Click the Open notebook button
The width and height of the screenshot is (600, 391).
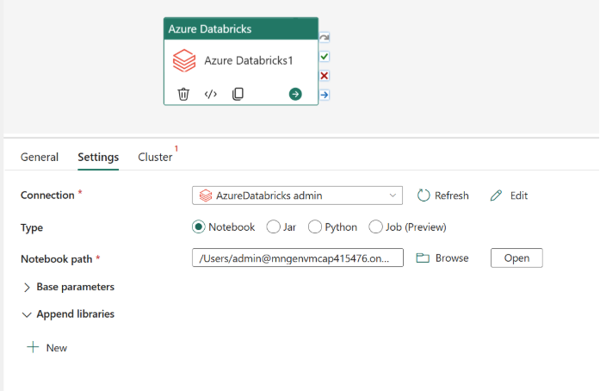point(516,258)
